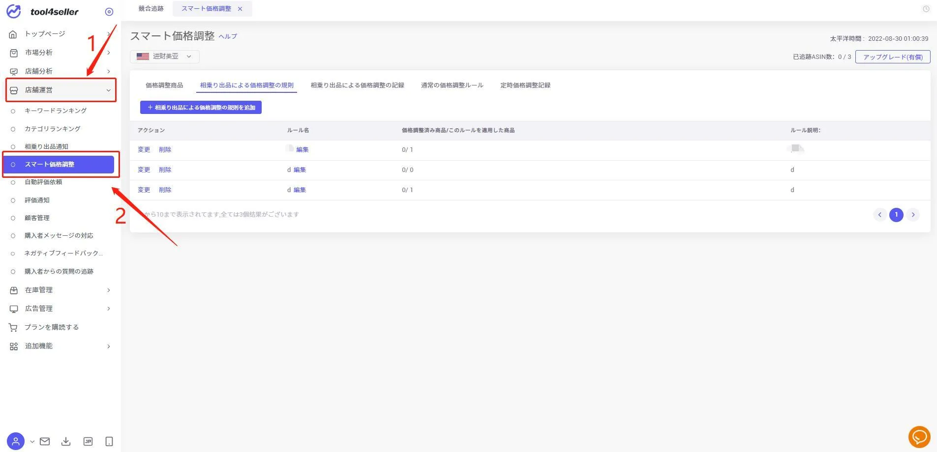
Task: Close the スマート価格調整 tab
Action: pos(240,9)
